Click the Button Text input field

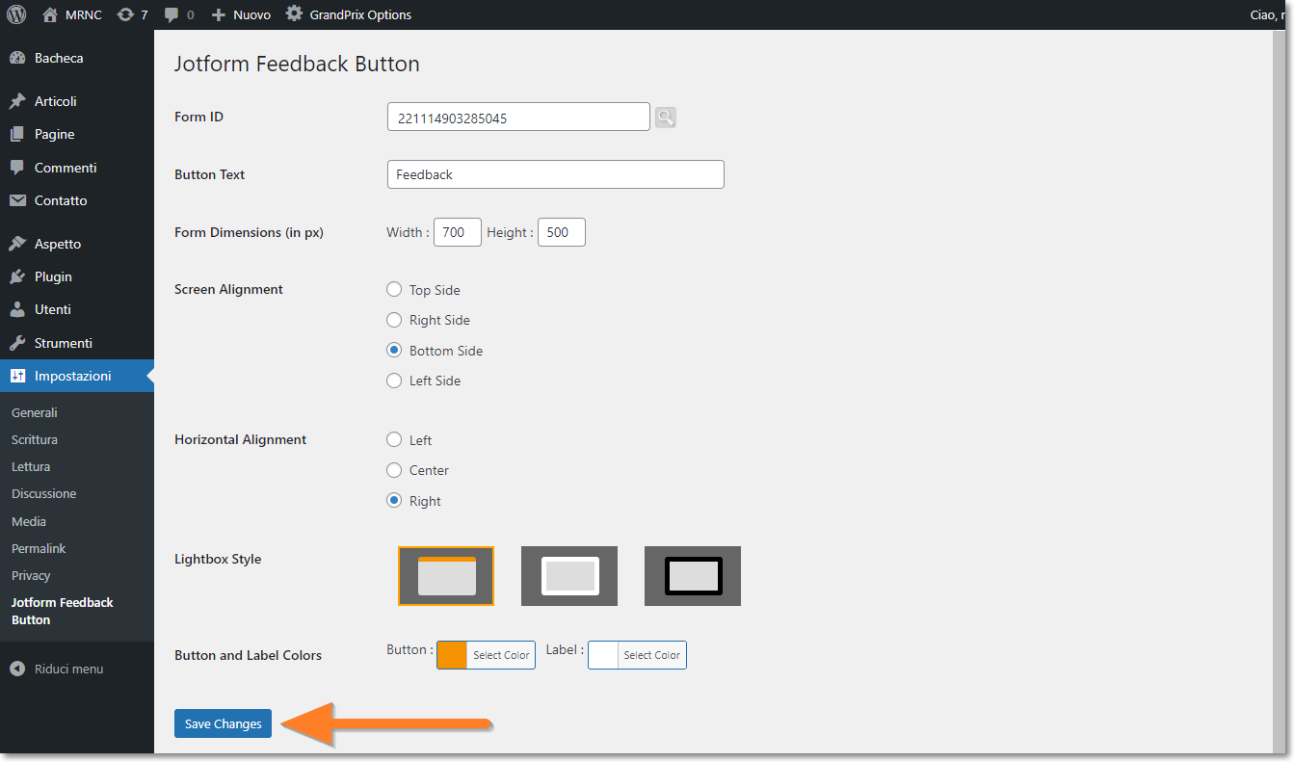(555, 174)
